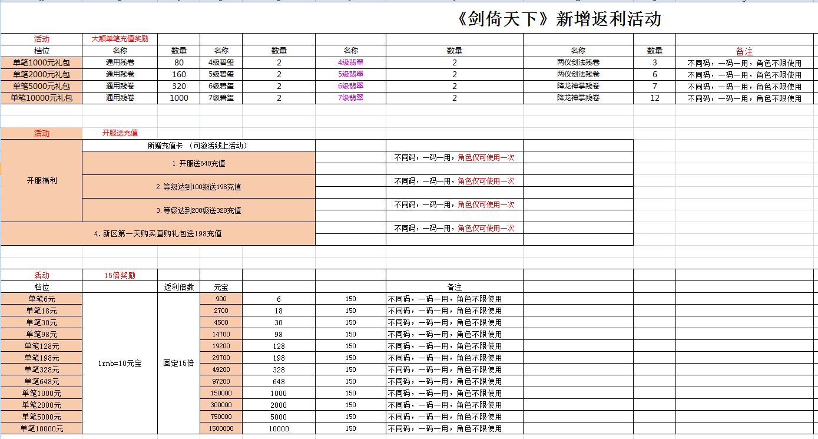Select the quantity cell showing 12
818x439 pixels.
[x=655, y=98]
